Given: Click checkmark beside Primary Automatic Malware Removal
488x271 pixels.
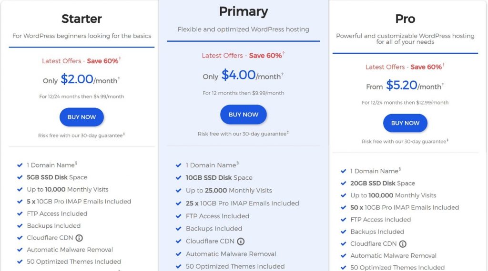Looking at the screenshot, I should (x=178, y=254).
